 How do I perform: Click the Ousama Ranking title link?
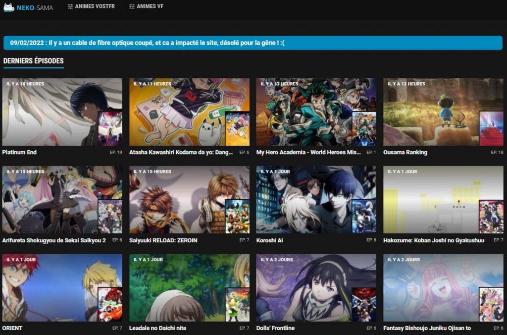click(405, 152)
